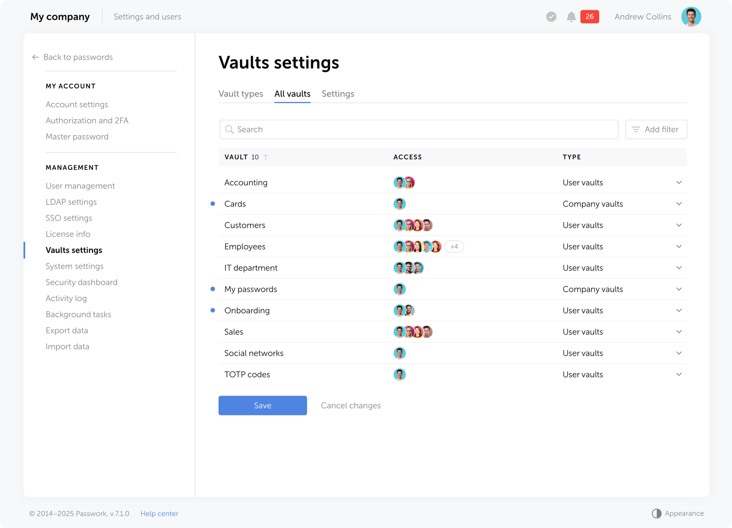Go to Security dashboard in the sidebar
Screen dimensions: 732x528
pos(81,282)
